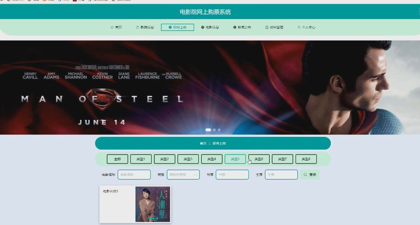Click the 查询 search button

310,175
